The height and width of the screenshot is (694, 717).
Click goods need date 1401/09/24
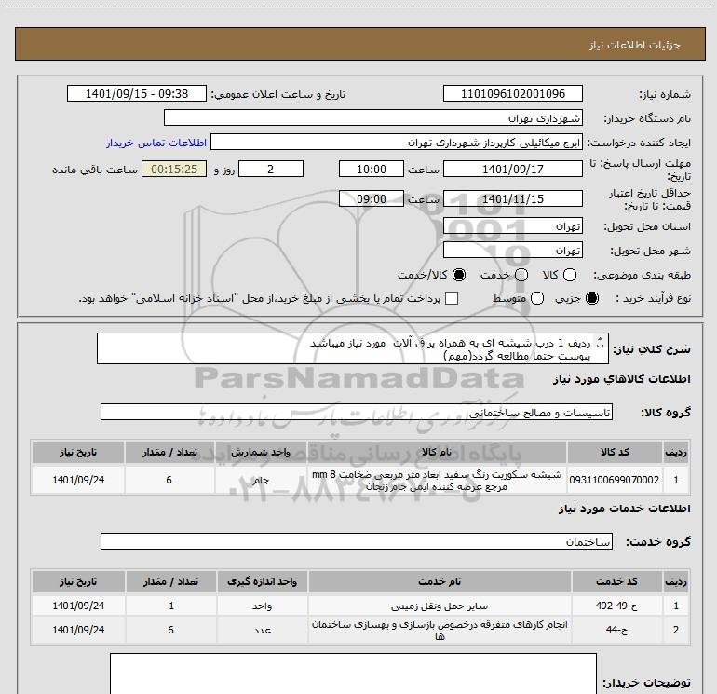(x=78, y=480)
